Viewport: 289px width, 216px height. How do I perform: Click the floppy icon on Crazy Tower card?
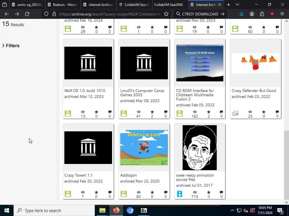pyautogui.click(x=68, y=194)
